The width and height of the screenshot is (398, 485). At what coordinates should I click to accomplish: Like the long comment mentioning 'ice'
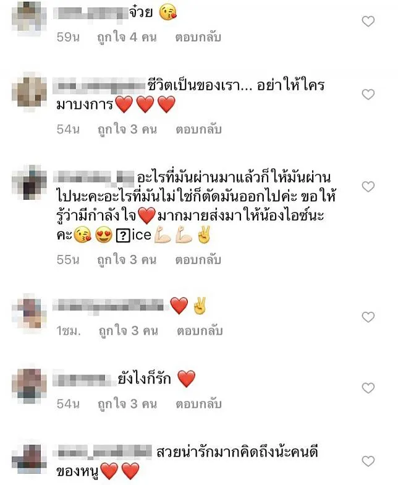pos(368,187)
